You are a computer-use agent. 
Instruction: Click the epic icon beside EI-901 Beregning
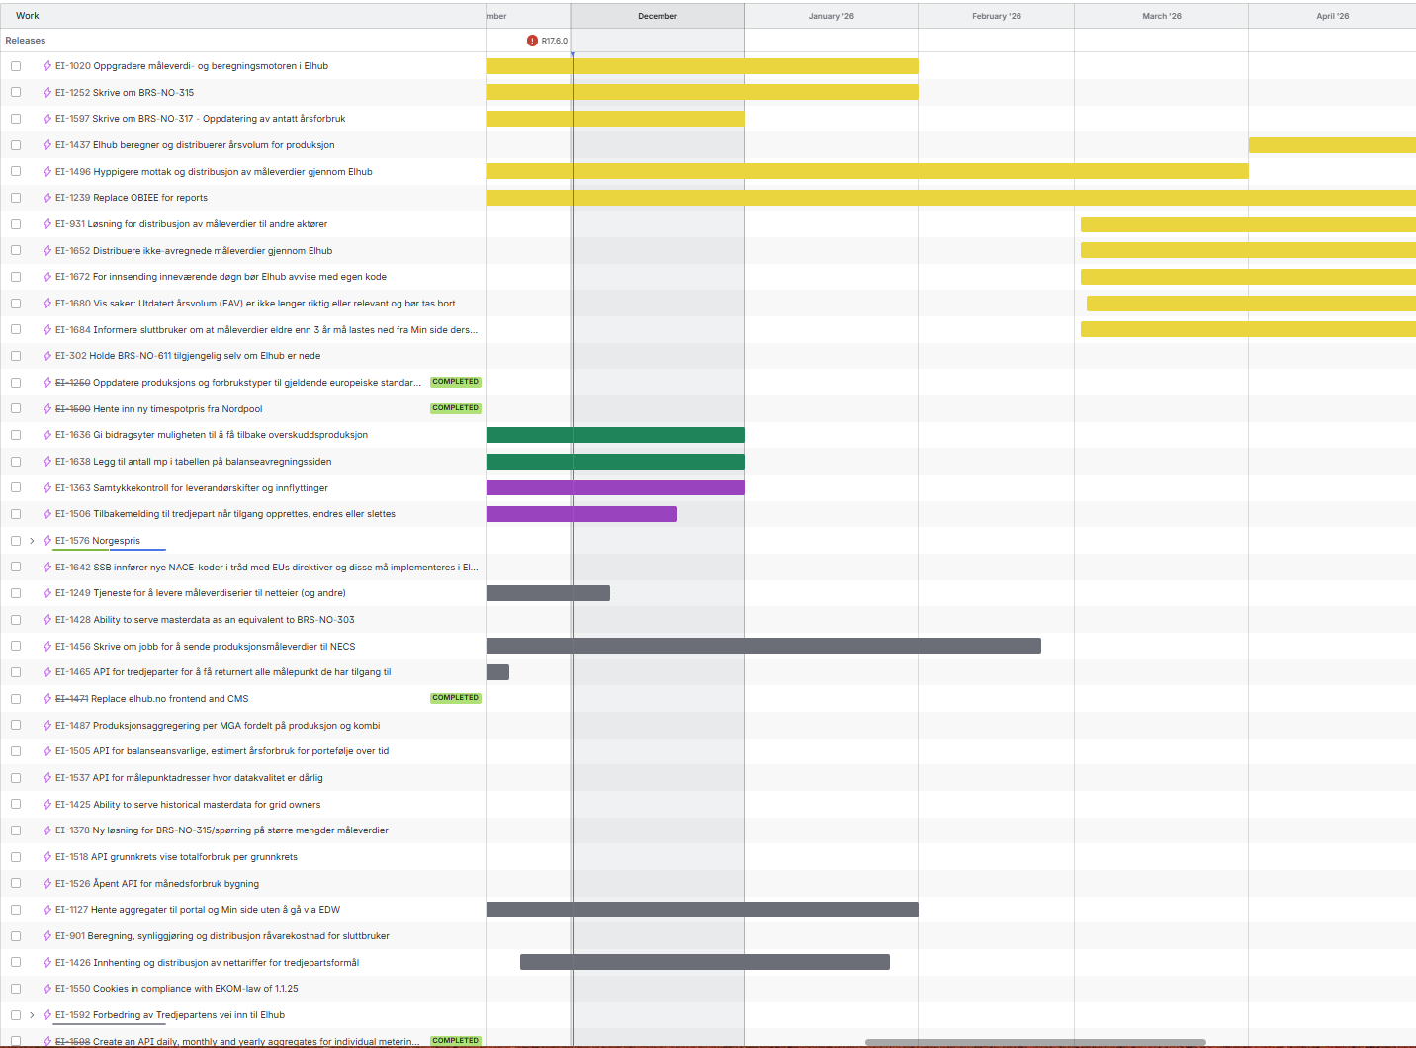[47, 936]
